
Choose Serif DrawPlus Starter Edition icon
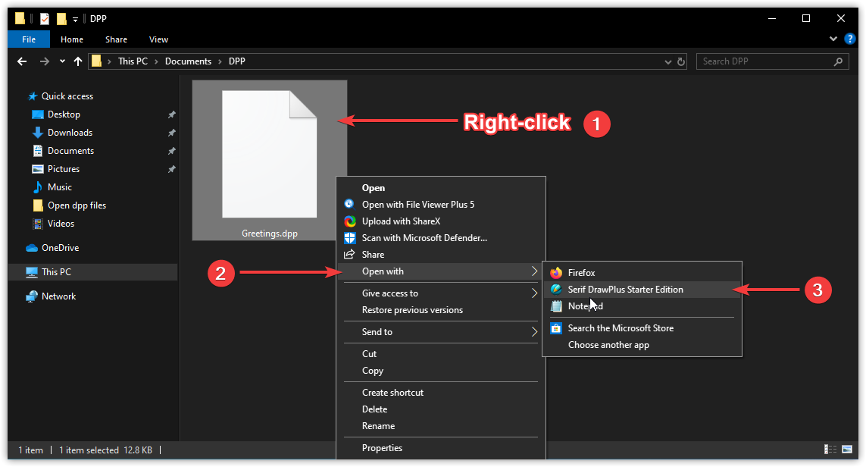click(x=556, y=290)
